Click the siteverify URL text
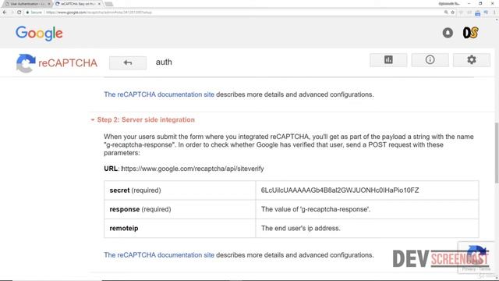Image resolution: width=499 pixels, height=281 pixels. click(193, 169)
